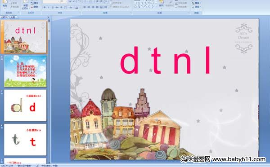Viewport: 270px width, 167px height.
Task: Open the Change Case menu
Action: coord(71,7)
